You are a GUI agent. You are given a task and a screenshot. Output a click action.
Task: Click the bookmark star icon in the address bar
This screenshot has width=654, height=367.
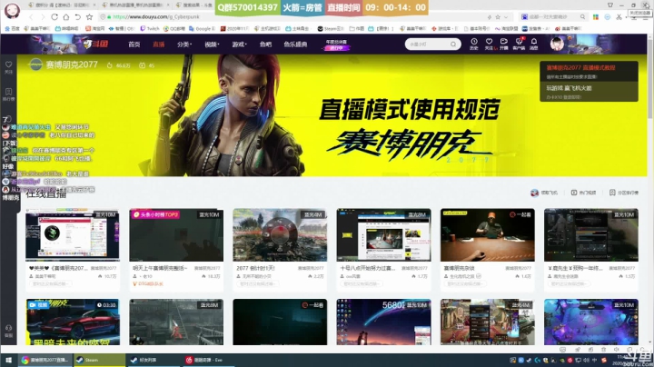pos(498,17)
